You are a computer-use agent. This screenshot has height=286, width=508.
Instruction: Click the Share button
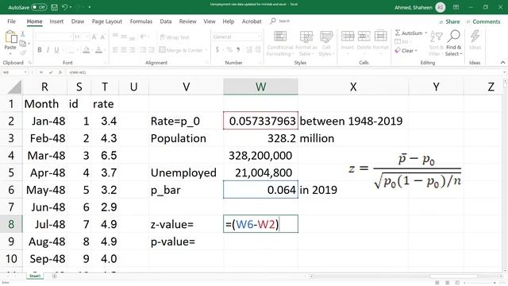click(x=449, y=21)
